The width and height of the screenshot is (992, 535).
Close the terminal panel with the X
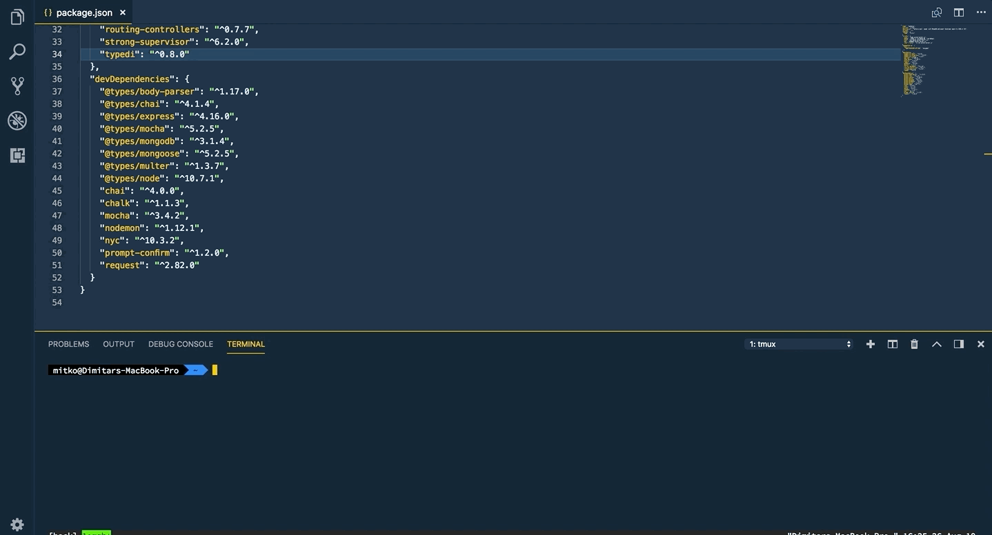pyautogui.click(x=980, y=343)
